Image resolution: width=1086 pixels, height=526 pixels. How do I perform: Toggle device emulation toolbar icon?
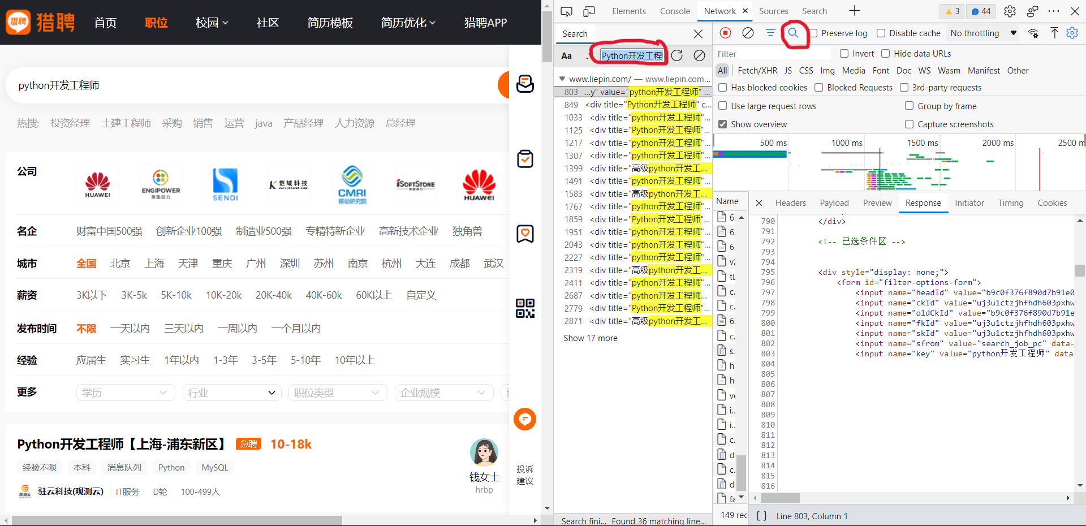589,11
